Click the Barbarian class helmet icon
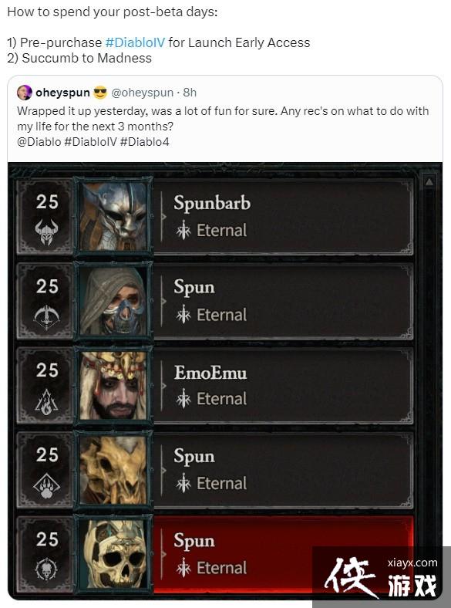Viewport: 451px width, 608px height. pos(46,231)
